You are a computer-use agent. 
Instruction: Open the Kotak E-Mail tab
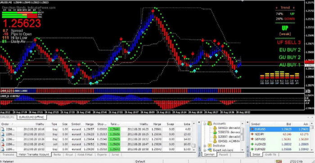tap(85, 154)
